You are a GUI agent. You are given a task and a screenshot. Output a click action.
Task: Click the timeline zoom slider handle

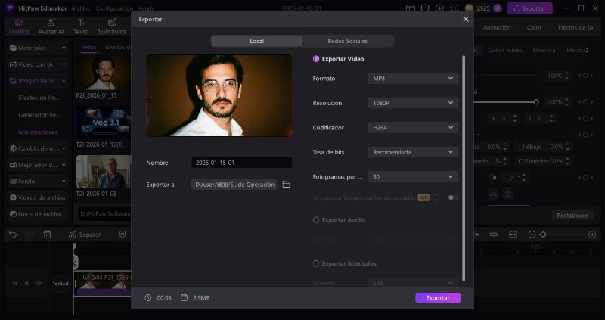[x=542, y=235]
